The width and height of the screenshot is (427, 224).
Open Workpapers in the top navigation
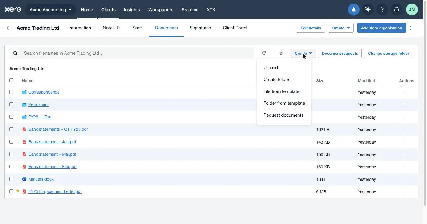pyautogui.click(x=161, y=10)
